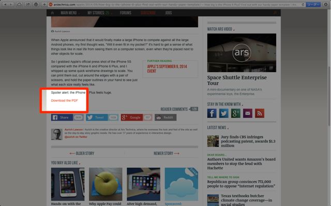Open the After high demand story thumbnail

(x=144, y=184)
